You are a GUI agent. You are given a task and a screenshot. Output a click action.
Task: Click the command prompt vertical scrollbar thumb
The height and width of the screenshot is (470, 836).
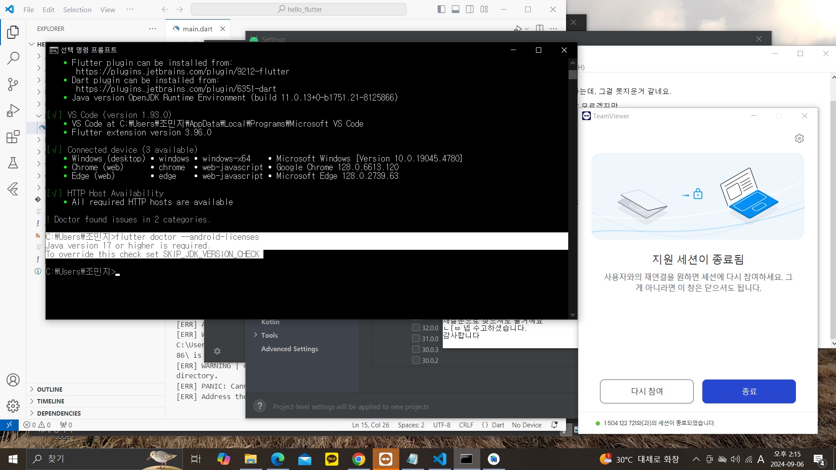coord(573,74)
